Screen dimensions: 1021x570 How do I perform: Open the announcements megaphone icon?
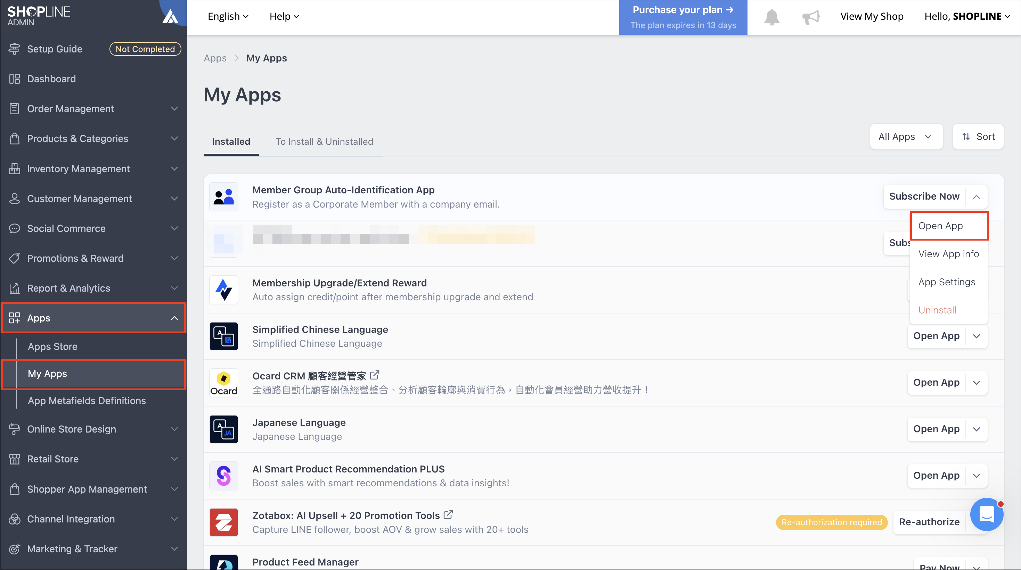pyautogui.click(x=810, y=17)
